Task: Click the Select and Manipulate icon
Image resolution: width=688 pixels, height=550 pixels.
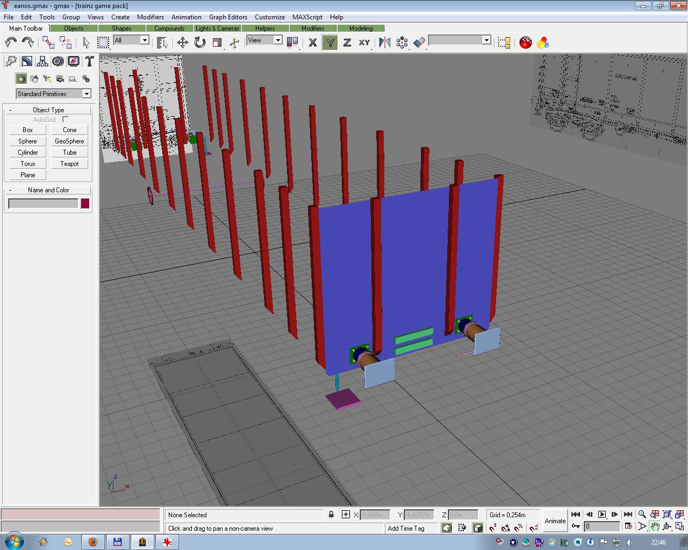Action: 234,42
